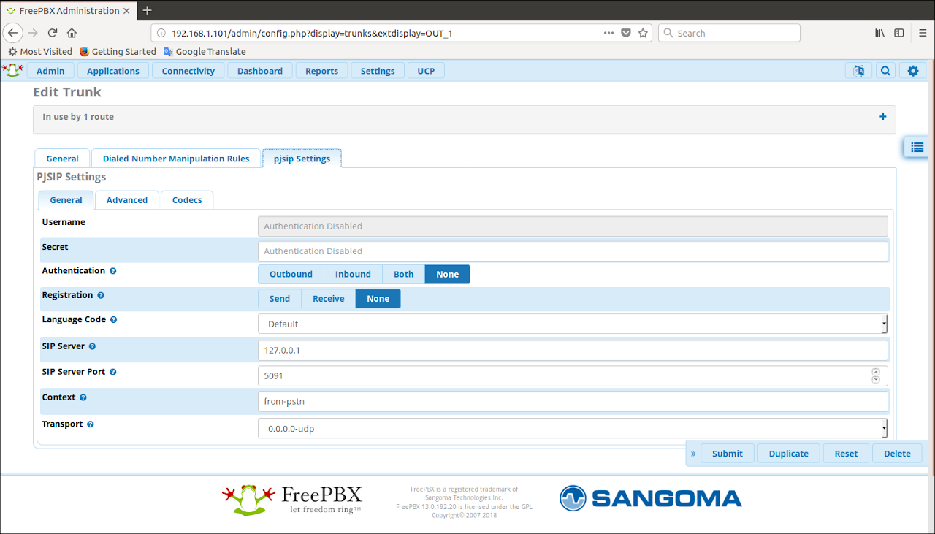
Task: Open the Transport dropdown
Action: click(x=573, y=428)
